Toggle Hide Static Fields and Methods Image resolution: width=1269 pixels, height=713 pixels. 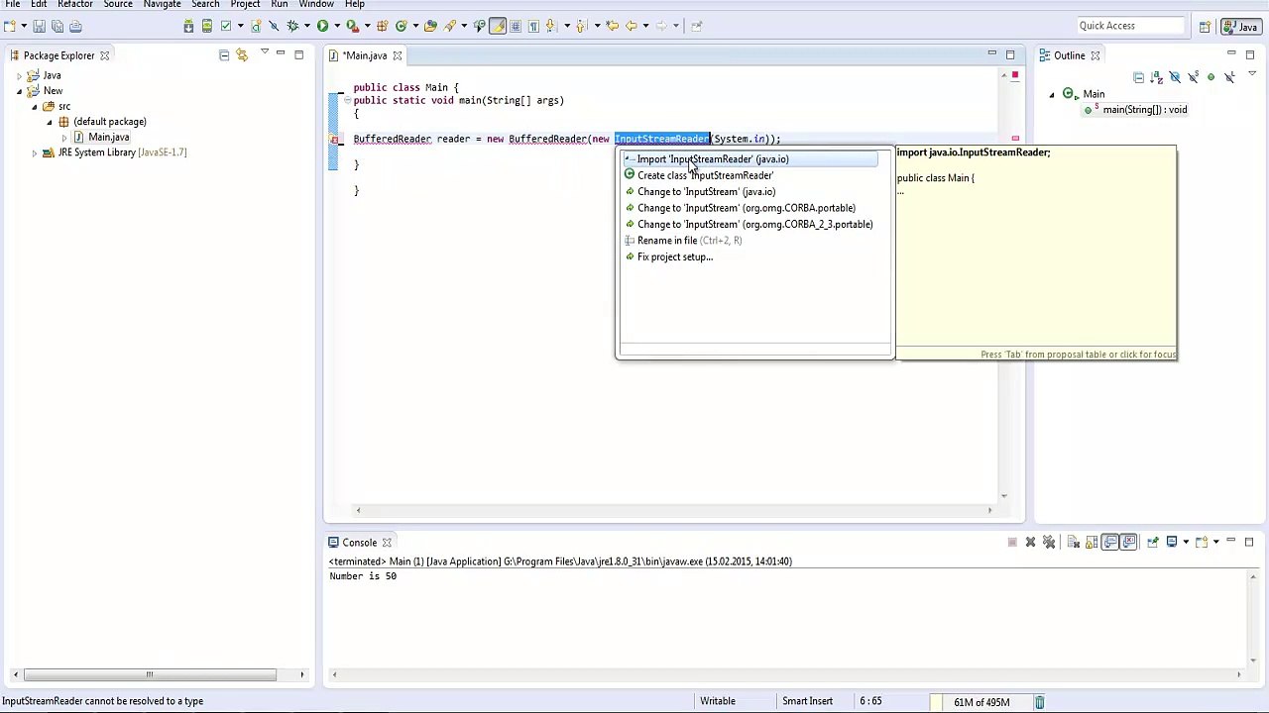click(1193, 77)
